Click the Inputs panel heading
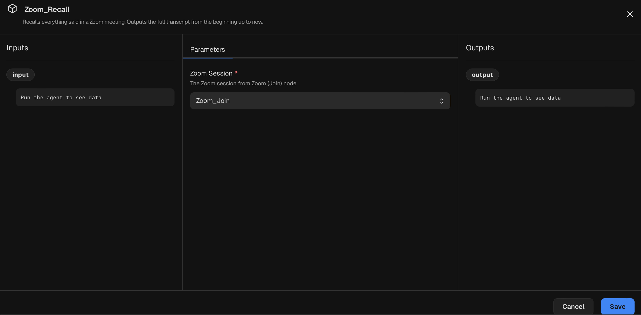This screenshot has height=315, width=641. [x=17, y=48]
